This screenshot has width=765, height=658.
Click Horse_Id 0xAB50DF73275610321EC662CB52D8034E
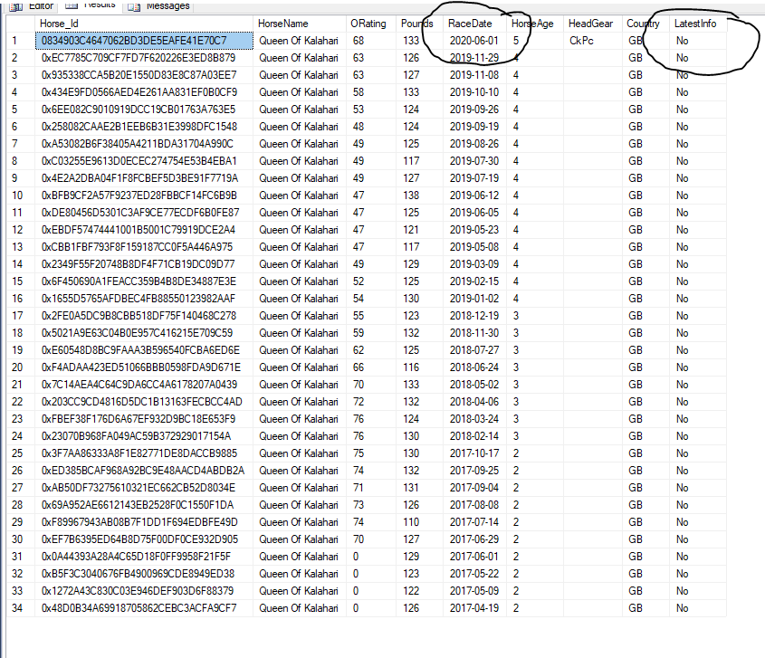pyautogui.click(x=144, y=488)
